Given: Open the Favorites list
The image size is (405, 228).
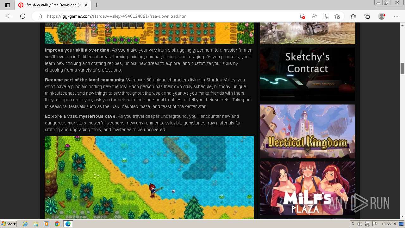Looking at the screenshot, I should click(x=353, y=16).
